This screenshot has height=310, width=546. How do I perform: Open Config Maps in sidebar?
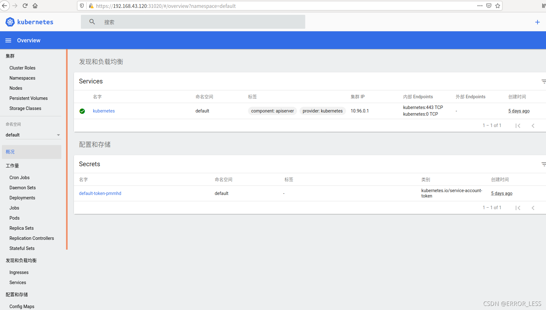click(x=22, y=307)
